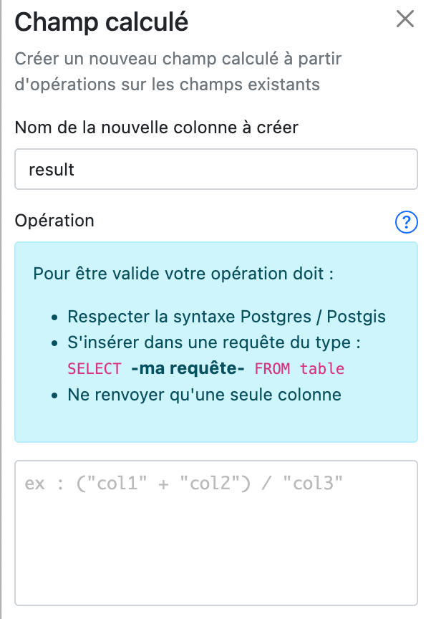Viewport: 431px width, 619px height.
Task: Click the bold "-ma requête-" text
Action: [x=188, y=369]
